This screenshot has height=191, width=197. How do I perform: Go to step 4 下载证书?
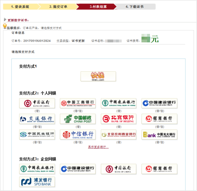coord(135,7)
